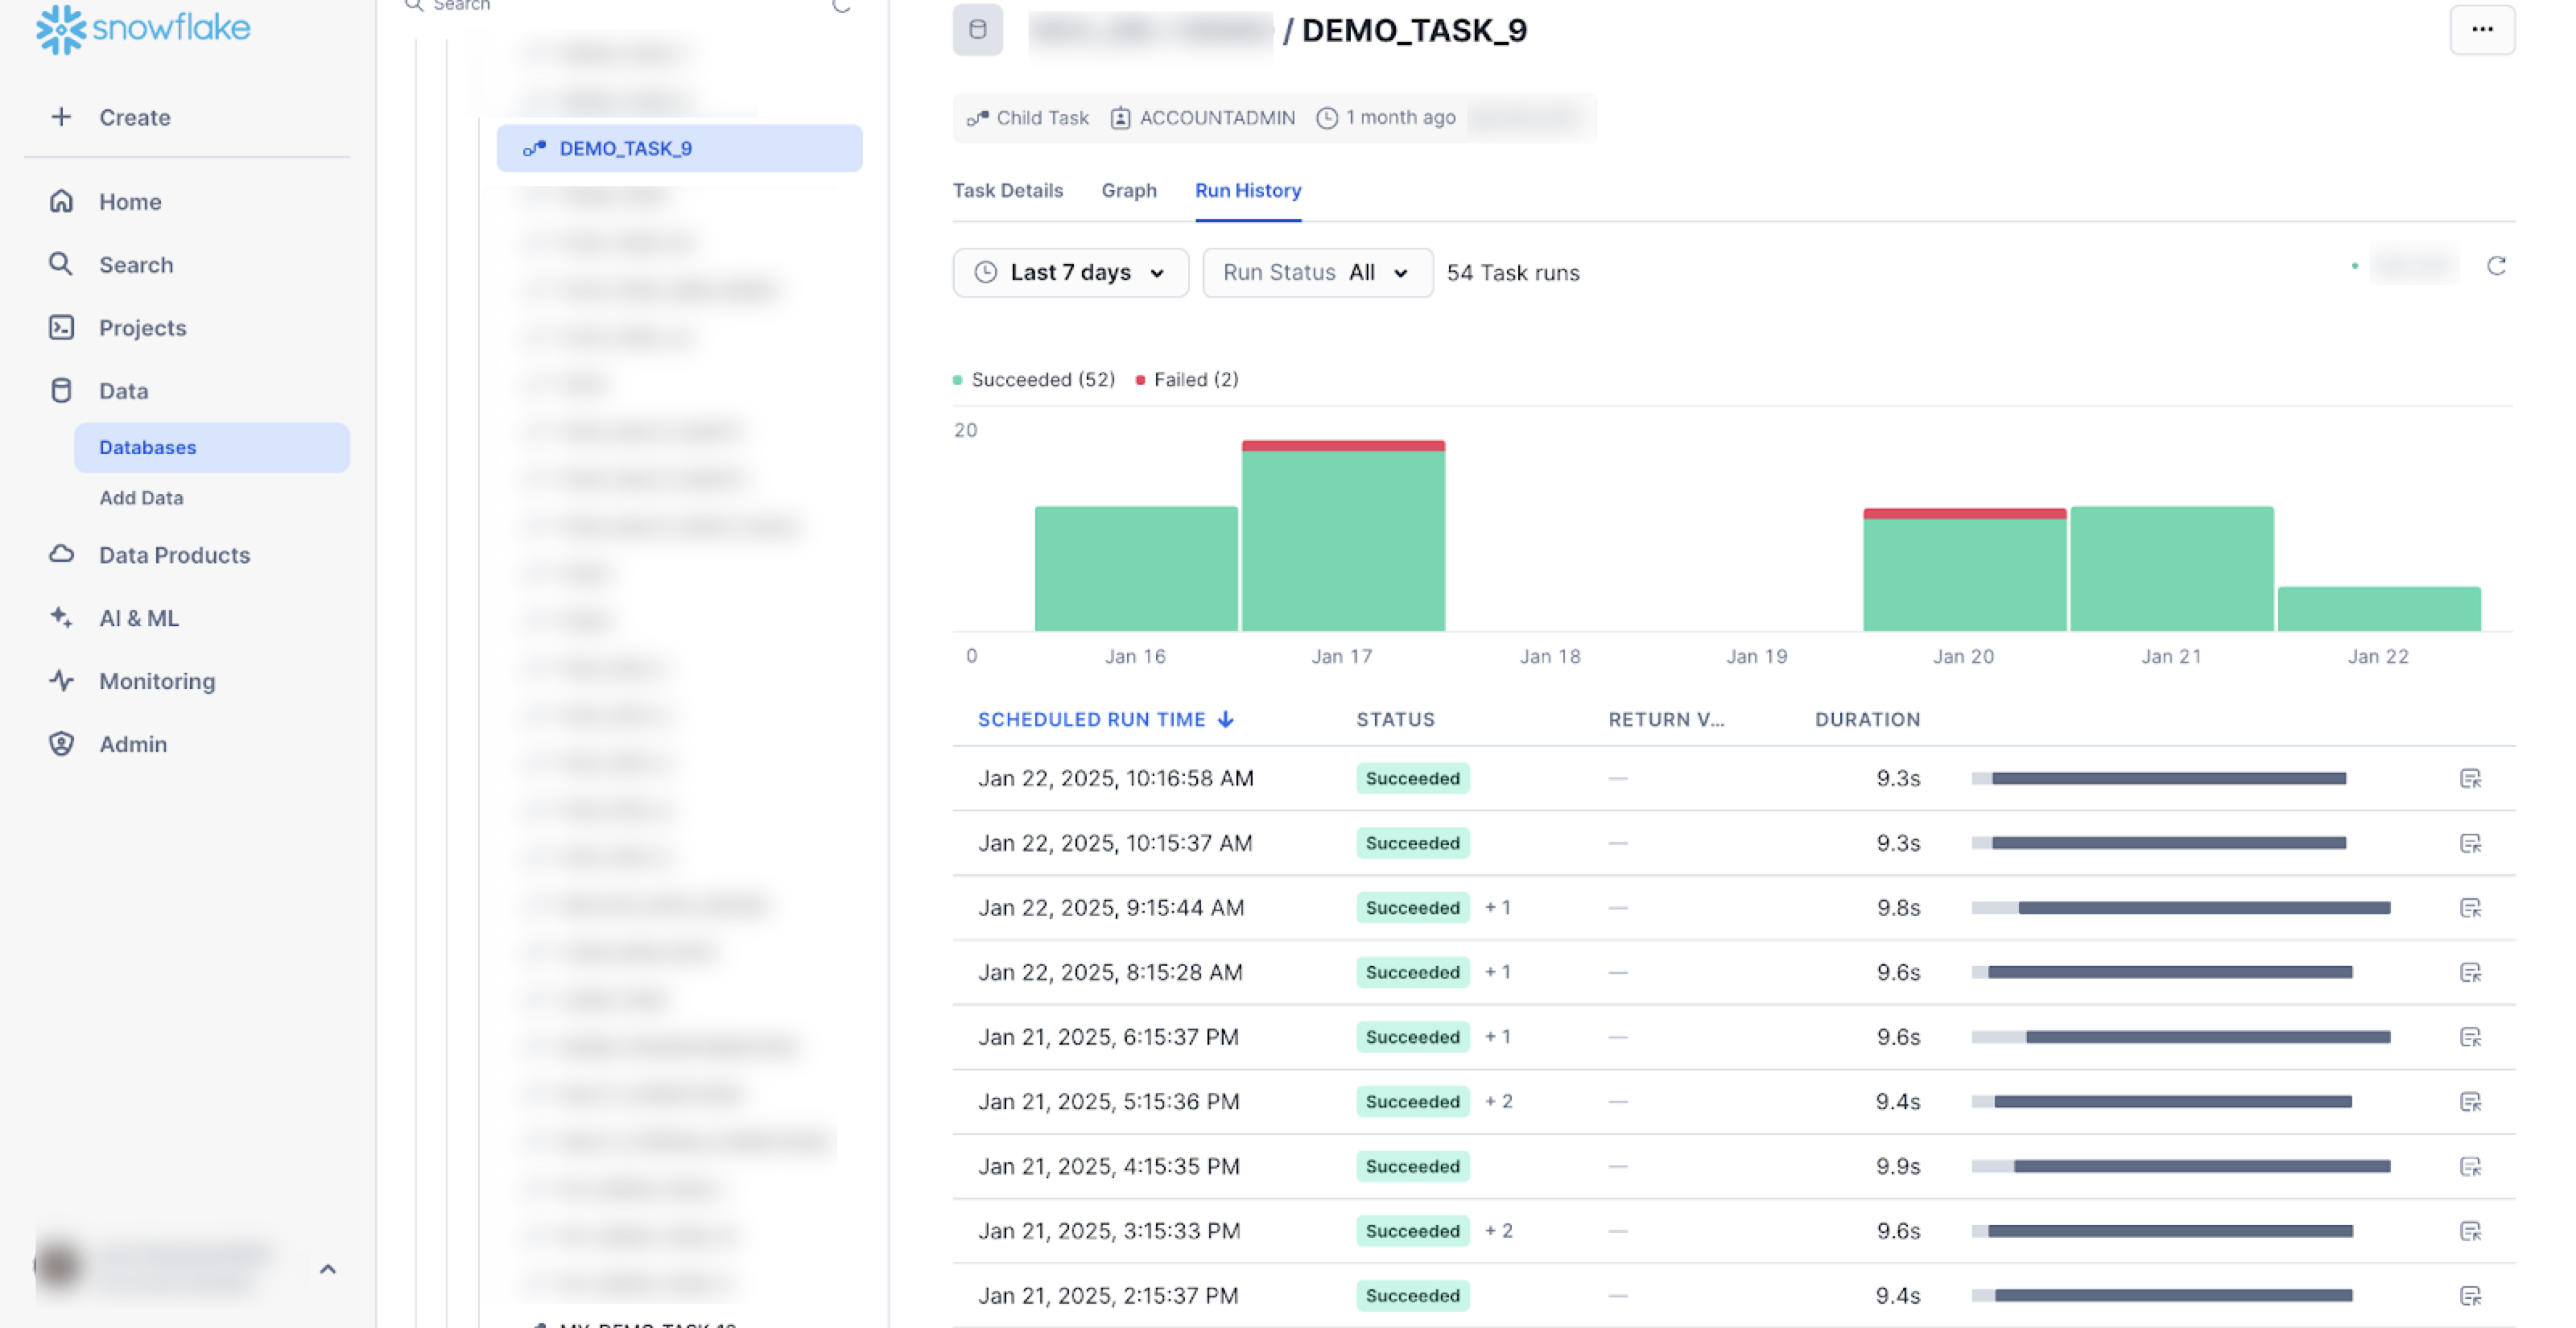Open the three-dot more options menu
Screen dimensions: 2576x1328
tap(2482, 30)
